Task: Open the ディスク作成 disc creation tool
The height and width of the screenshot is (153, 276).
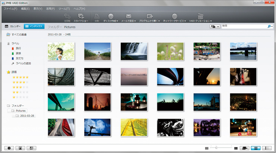Action: click(x=110, y=16)
